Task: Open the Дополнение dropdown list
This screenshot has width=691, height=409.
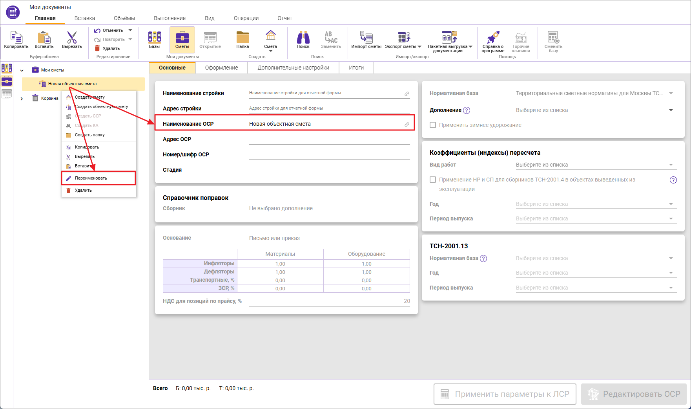Action: pyautogui.click(x=671, y=110)
